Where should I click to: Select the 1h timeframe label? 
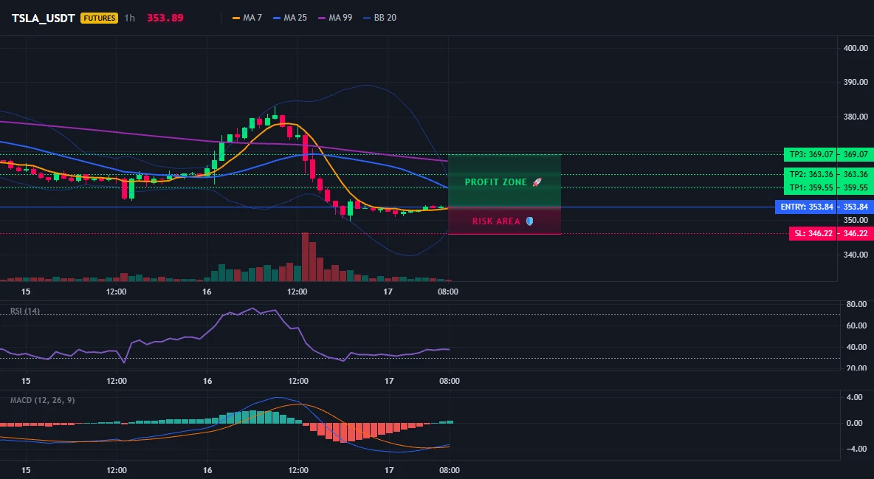click(129, 18)
